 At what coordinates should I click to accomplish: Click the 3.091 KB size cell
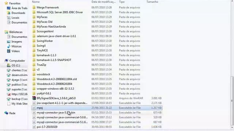click(156, 98)
